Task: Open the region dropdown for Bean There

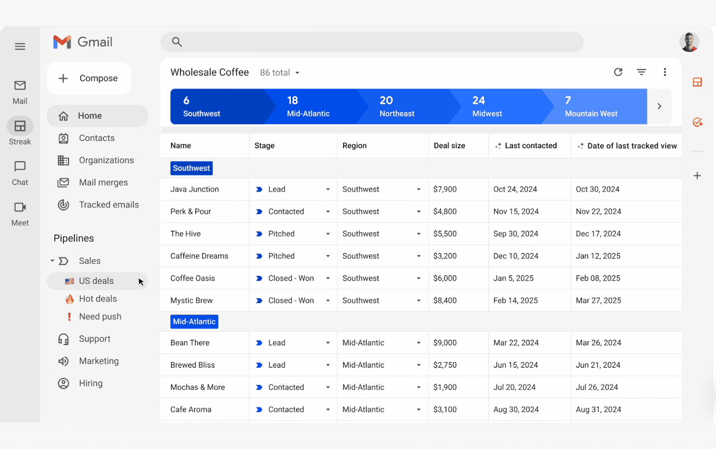Action: click(418, 343)
